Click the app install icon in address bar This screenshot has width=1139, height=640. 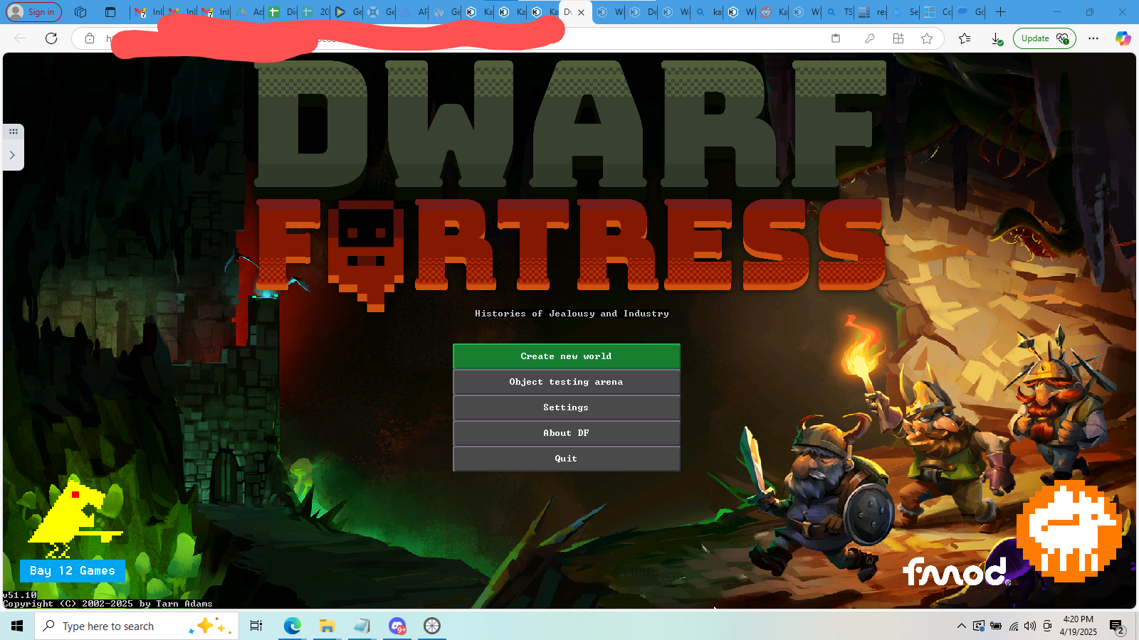click(898, 38)
